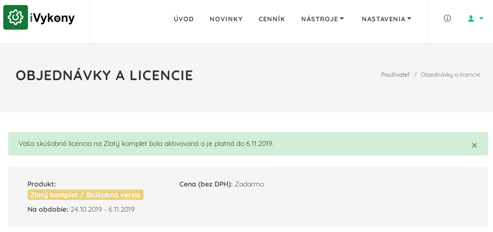Viewport: 493px width, 232px height.
Task: Click the OBJEDNÁVKY A LICENCIE page heading
Action: (104, 76)
